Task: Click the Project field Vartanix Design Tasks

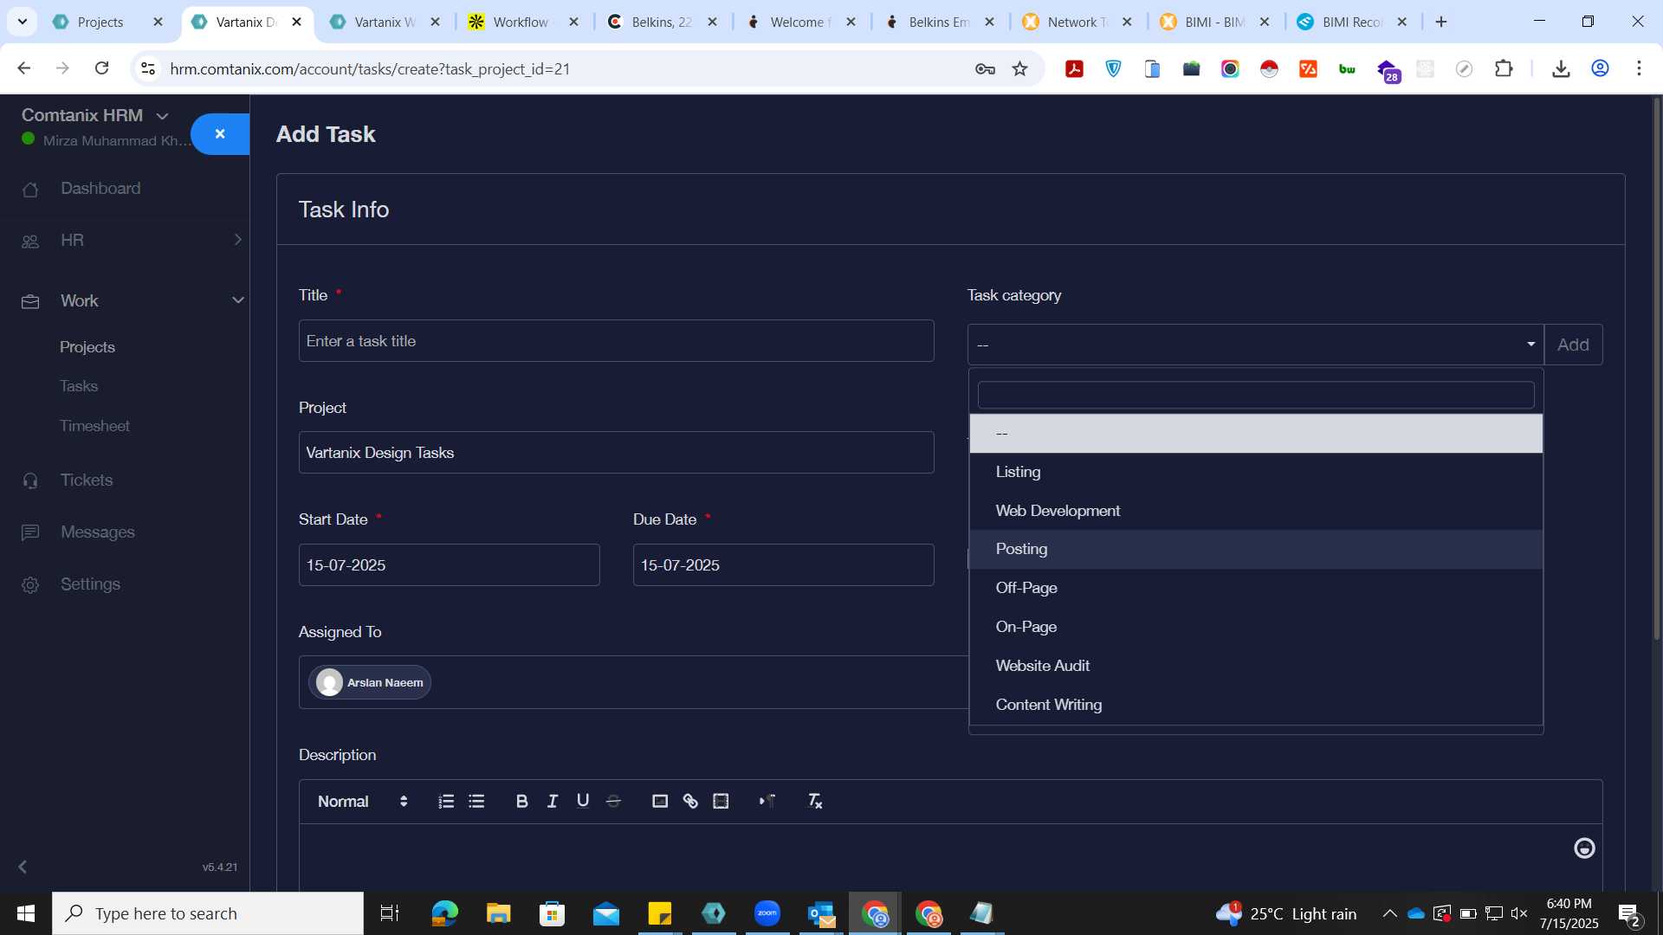Action: tap(616, 453)
